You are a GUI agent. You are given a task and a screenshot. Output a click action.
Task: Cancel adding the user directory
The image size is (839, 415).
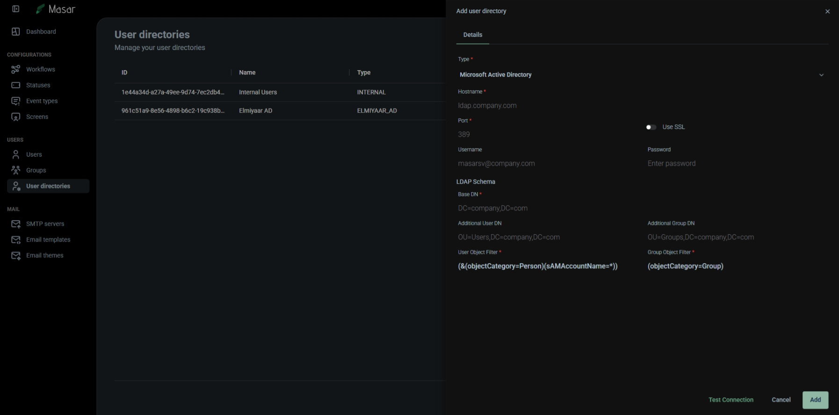[x=781, y=400]
